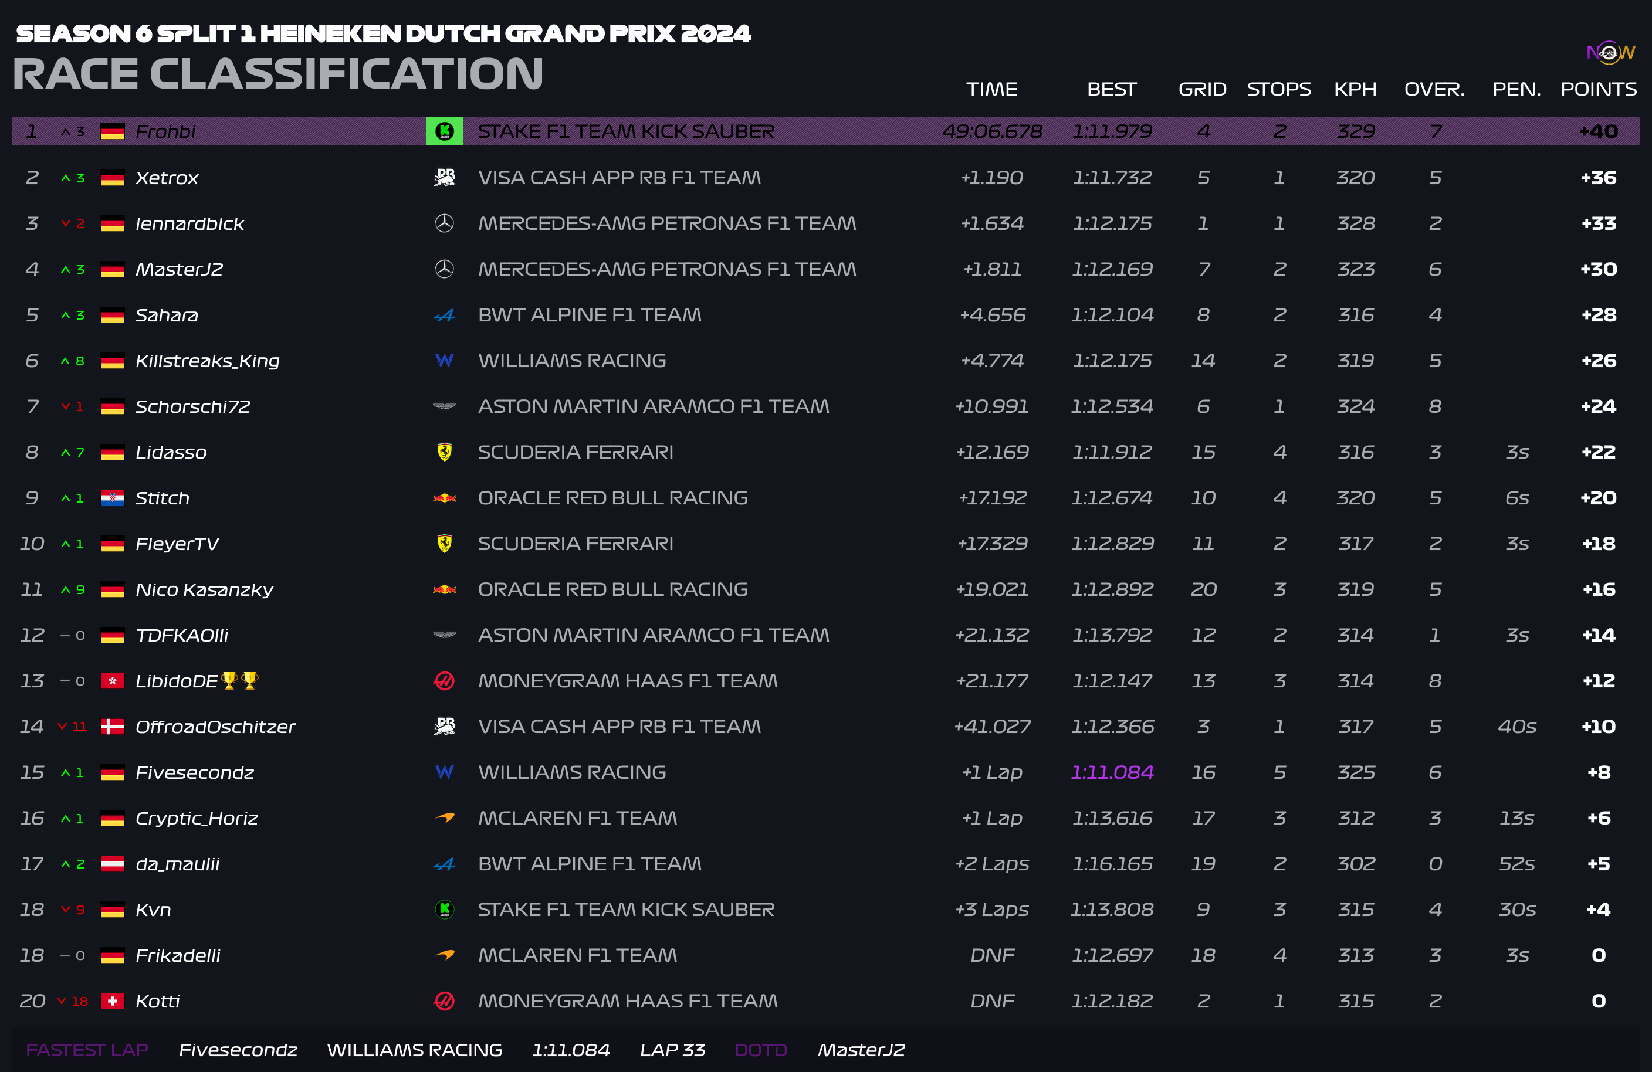This screenshot has width=1652, height=1072.
Task: Click the 40s penalty for OffroadOschitzer
Action: (x=1516, y=727)
